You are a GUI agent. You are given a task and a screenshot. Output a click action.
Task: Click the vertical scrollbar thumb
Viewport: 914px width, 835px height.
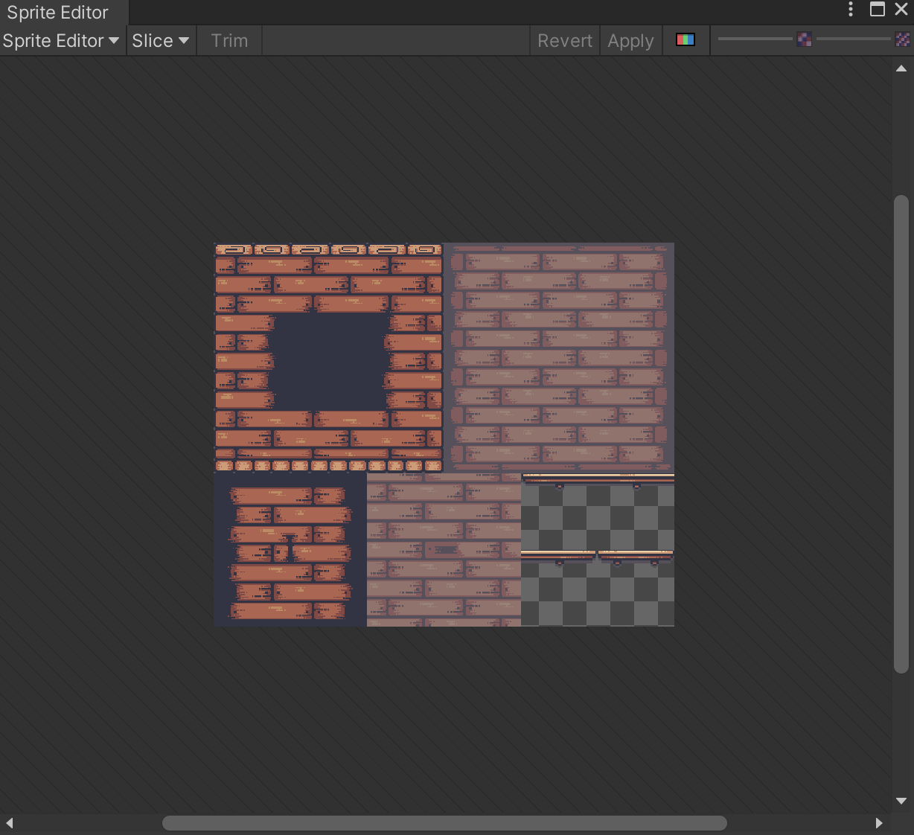click(x=901, y=434)
